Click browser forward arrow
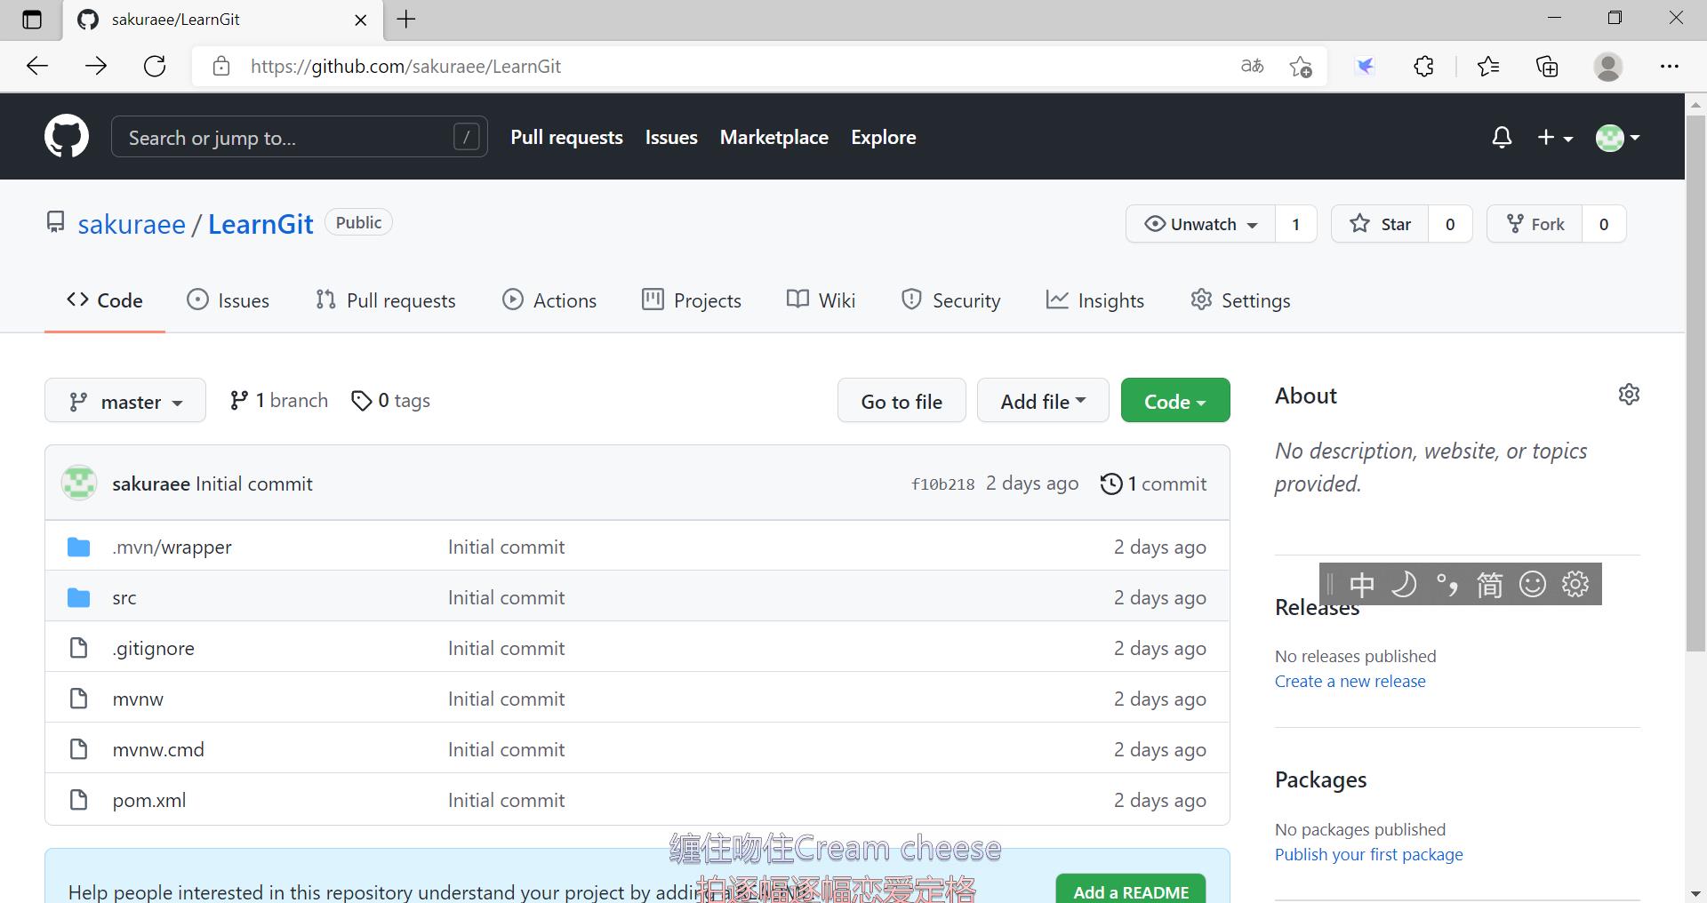This screenshot has height=903, width=1707. click(x=96, y=66)
